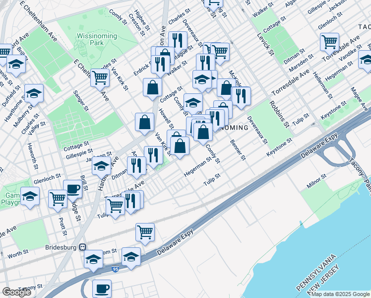Select the Pratt St label

pos(63,226)
